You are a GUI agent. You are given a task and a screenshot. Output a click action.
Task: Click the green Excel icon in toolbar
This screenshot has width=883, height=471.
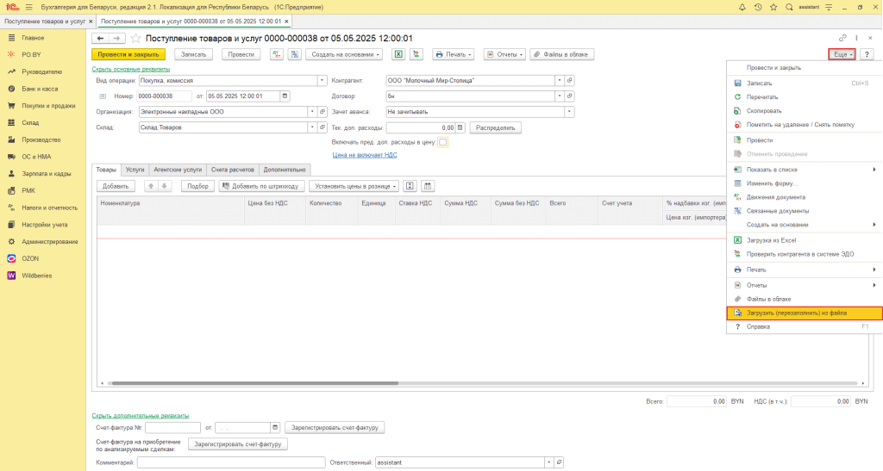click(x=399, y=54)
